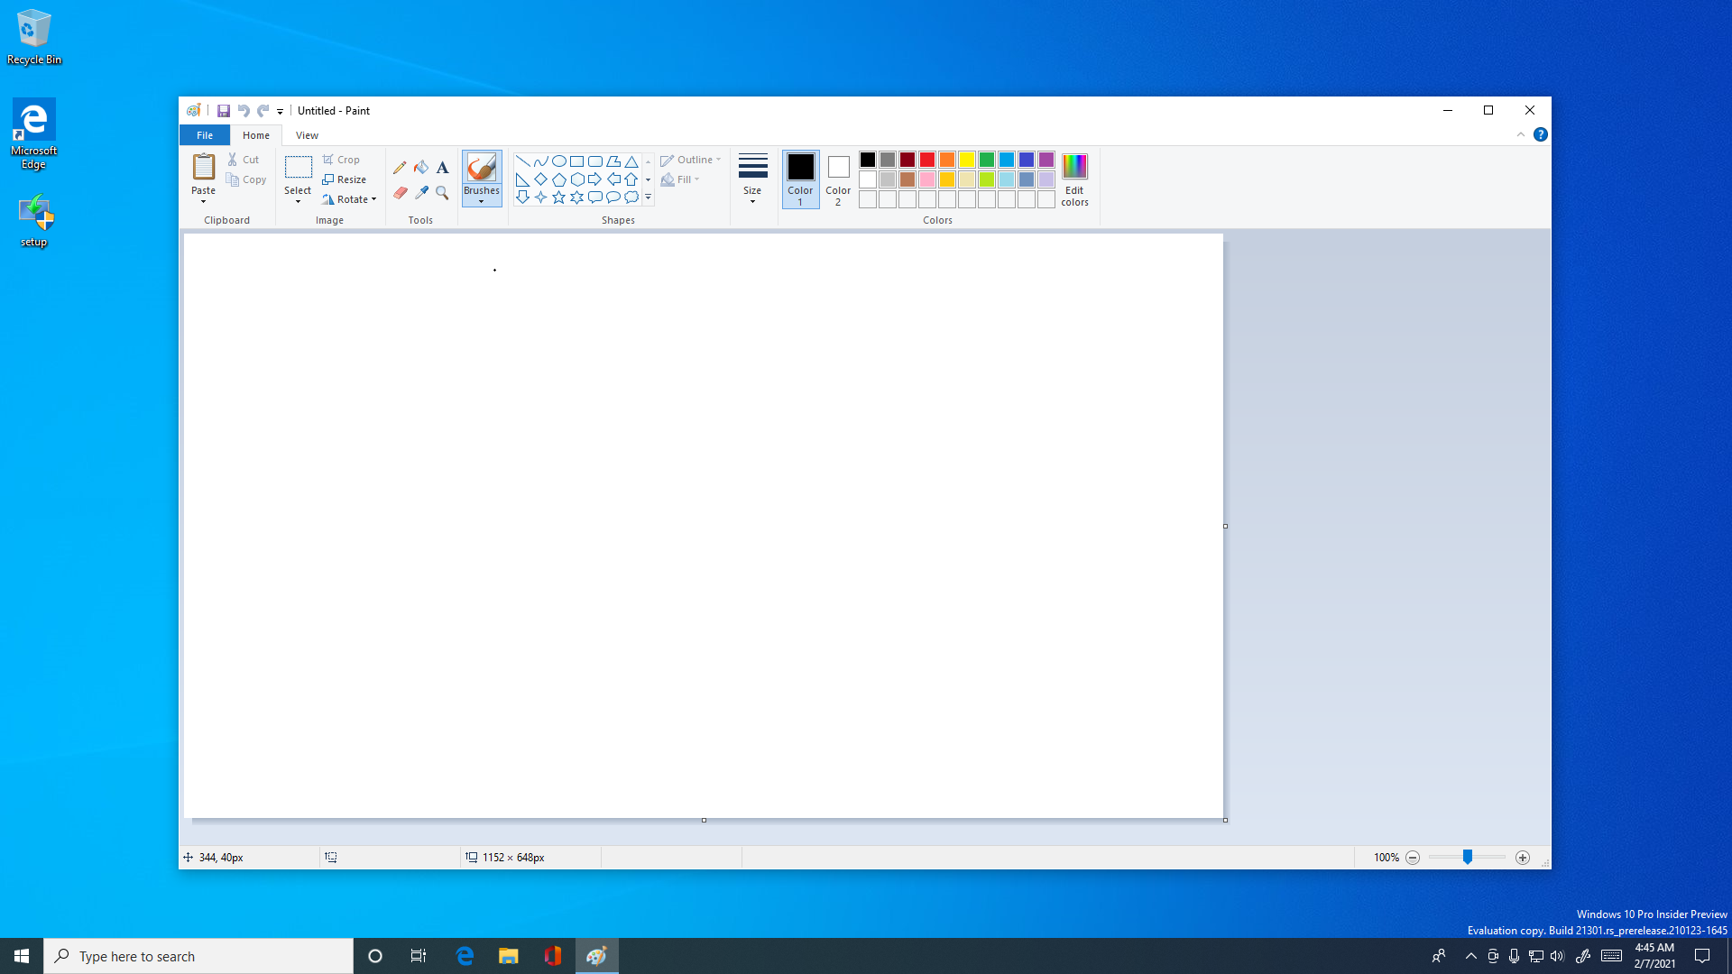
Task: Switch to the Color 2 selector
Action: point(838,179)
